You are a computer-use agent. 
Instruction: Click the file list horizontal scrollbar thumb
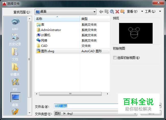click(x=70, y=94)
